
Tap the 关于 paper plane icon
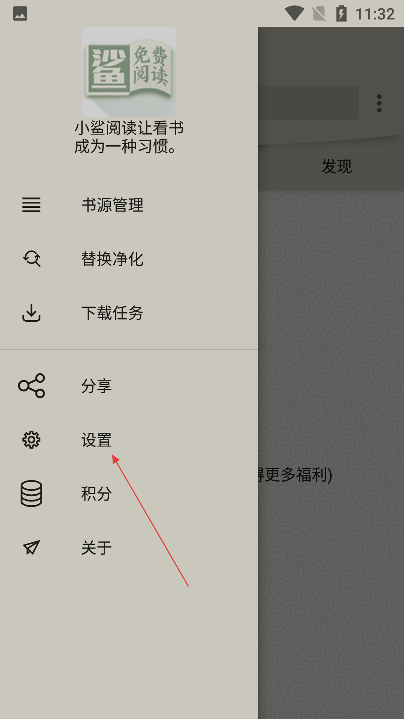[x=31, y=547]
